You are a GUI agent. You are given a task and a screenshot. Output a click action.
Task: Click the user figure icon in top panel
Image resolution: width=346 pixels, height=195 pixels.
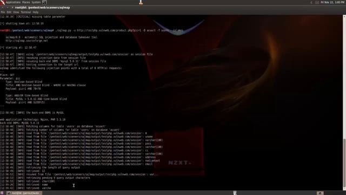click(141, 2)
